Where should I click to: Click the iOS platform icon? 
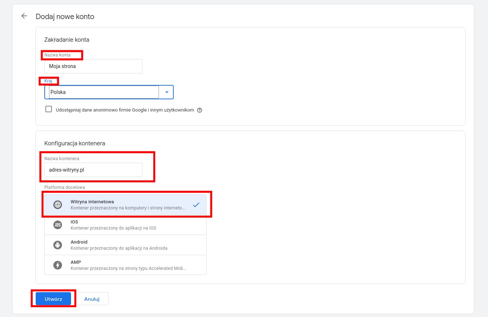click(x=58, y=225)
